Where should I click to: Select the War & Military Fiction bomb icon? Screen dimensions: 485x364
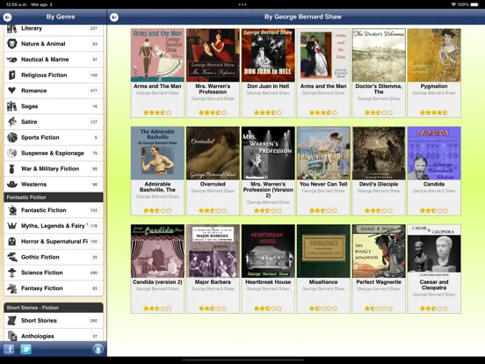[12, 169]
